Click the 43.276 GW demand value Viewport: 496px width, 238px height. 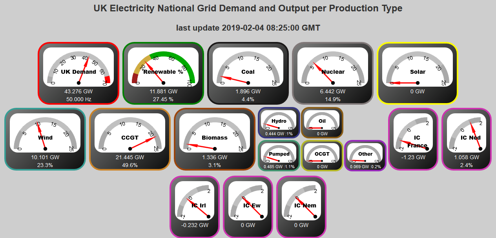(78, 91)
